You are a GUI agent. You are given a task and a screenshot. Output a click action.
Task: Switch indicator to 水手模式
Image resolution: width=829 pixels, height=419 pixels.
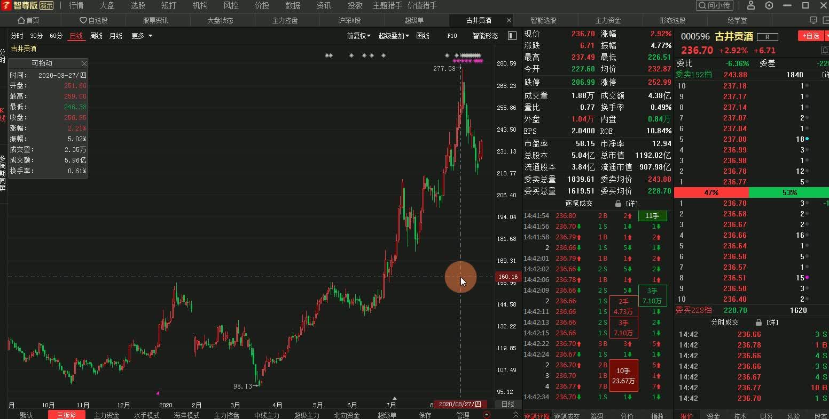point(146,415)
